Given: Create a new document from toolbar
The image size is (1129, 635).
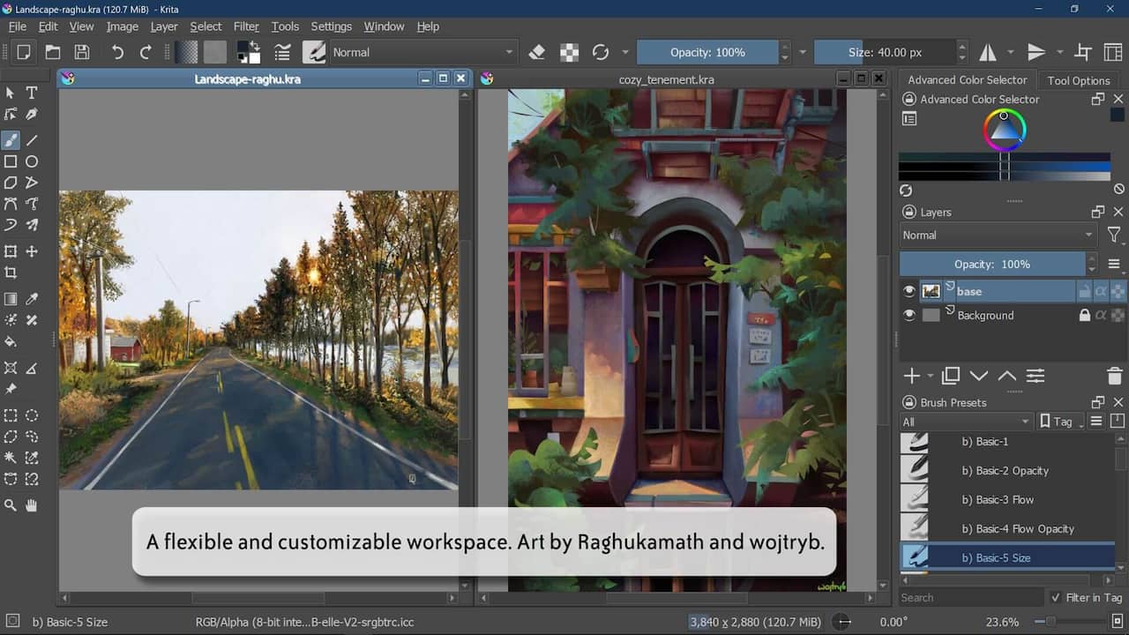Looking at the screenshot, I should (x=24, y=52).
